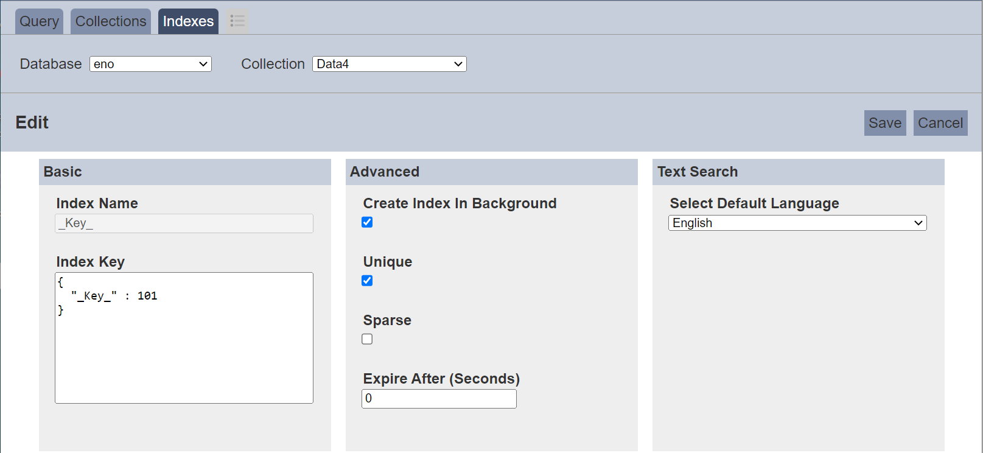Uncheck the Unique checkbox
The height and width of the screenshot is (453, 983).
click(367, 281)
